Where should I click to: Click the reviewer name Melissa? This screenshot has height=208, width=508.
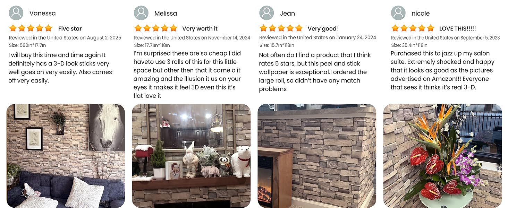(x=166, y=14)
